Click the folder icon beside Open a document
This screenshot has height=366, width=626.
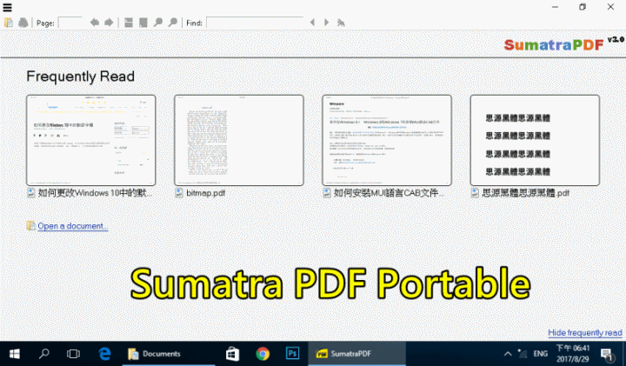(x=30, y=226)
